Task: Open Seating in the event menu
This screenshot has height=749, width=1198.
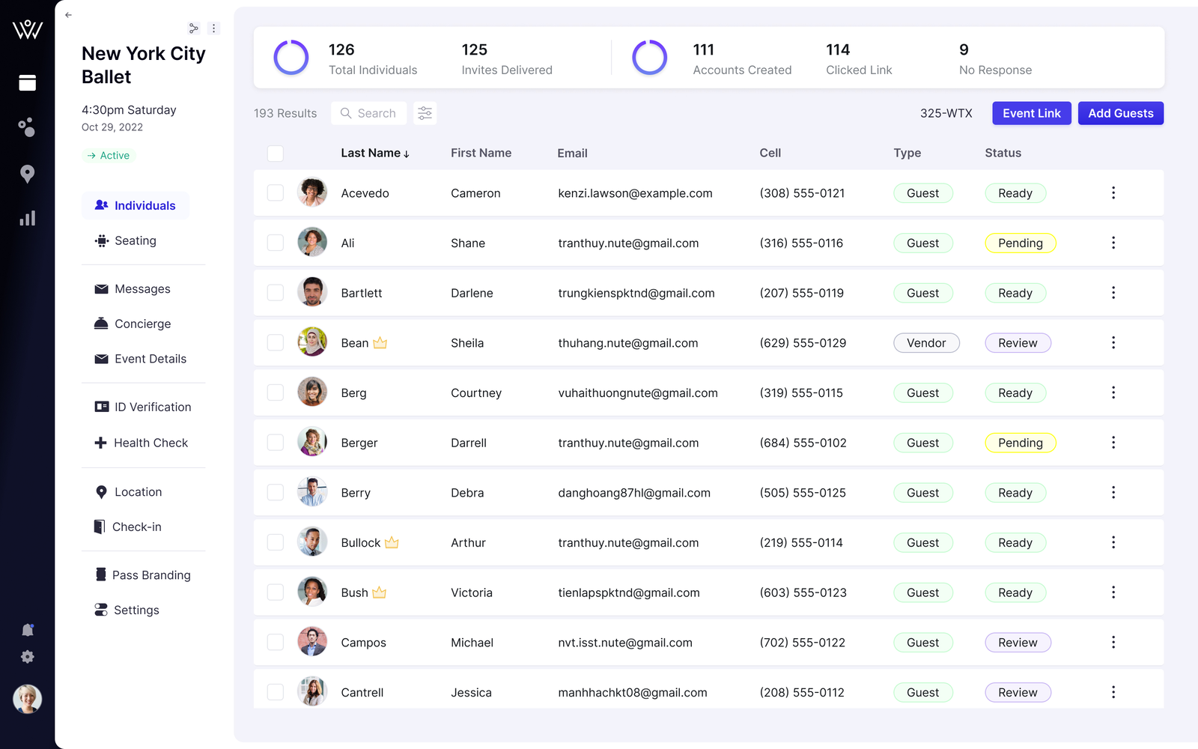Action: click(x=126, y=240)
